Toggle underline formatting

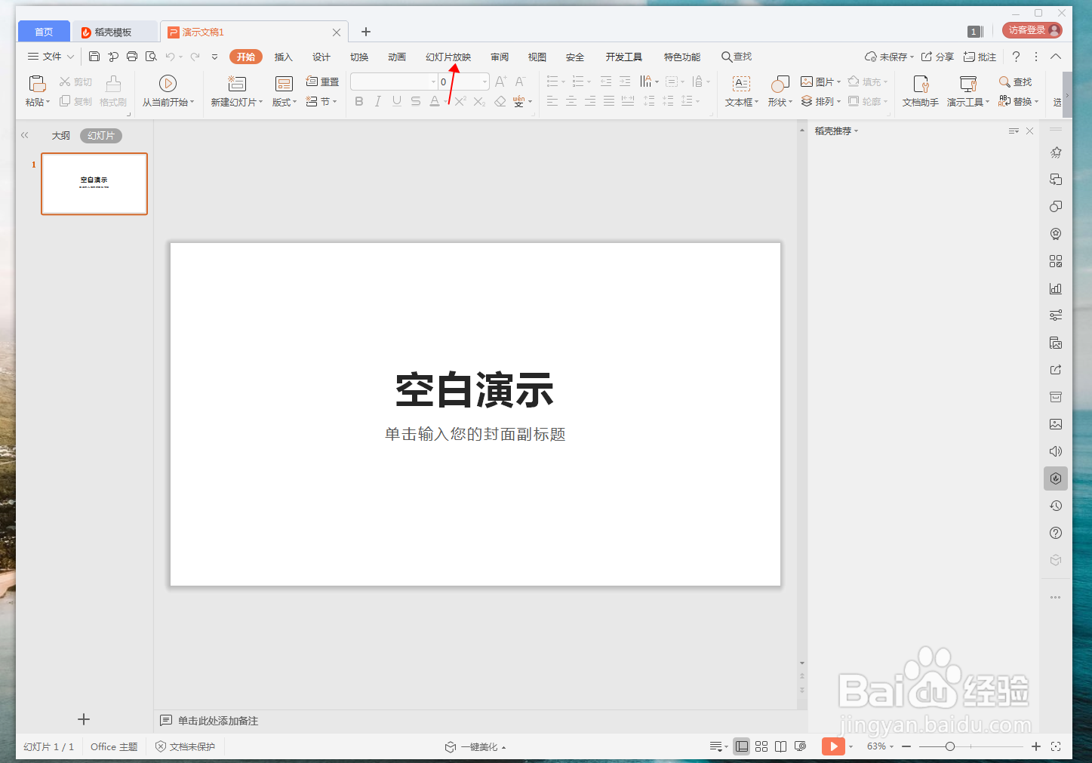point(396,101)
